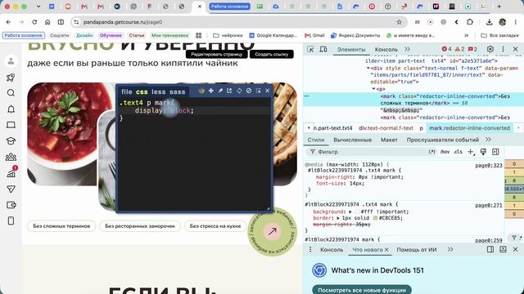
Task: Click the Без ресторанных заморочек pill
Action: point(140,226)
